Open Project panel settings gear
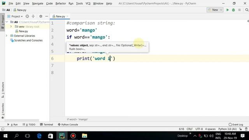Screen dimensions: 249x140 tap(41, 16)
